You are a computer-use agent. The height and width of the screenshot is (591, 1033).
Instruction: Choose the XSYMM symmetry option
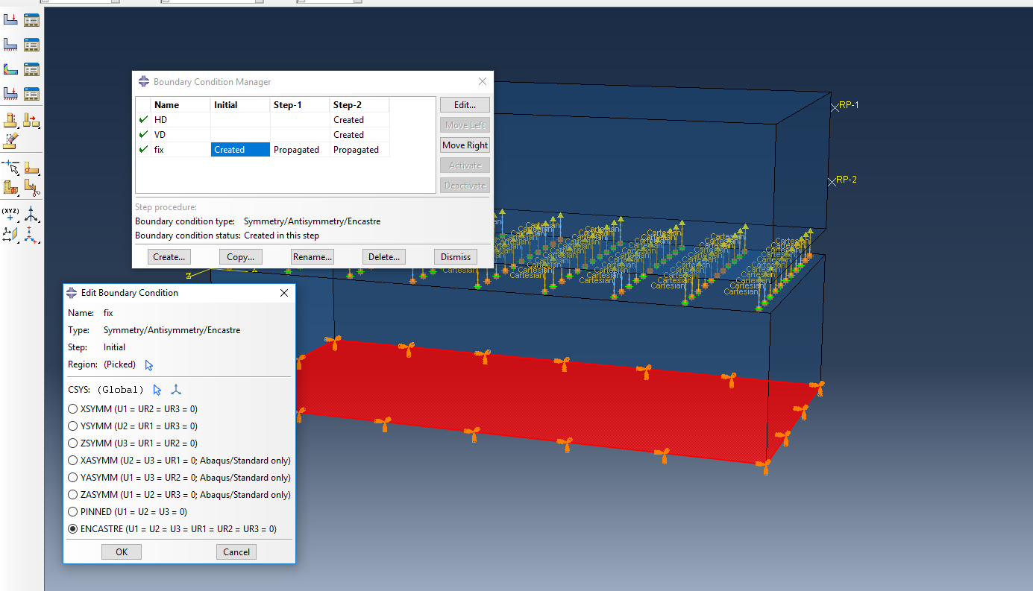point(72,408)
